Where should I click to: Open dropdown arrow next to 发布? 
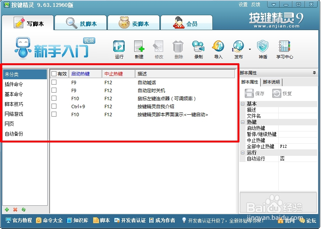tap(250, 49)
